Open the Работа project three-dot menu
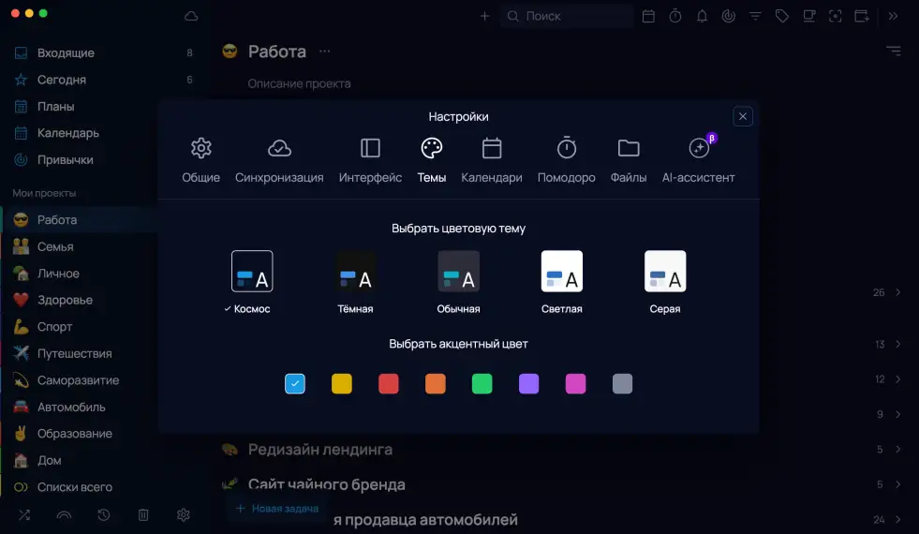Viewport: 919px width, 534px height. tap(325, 52)
